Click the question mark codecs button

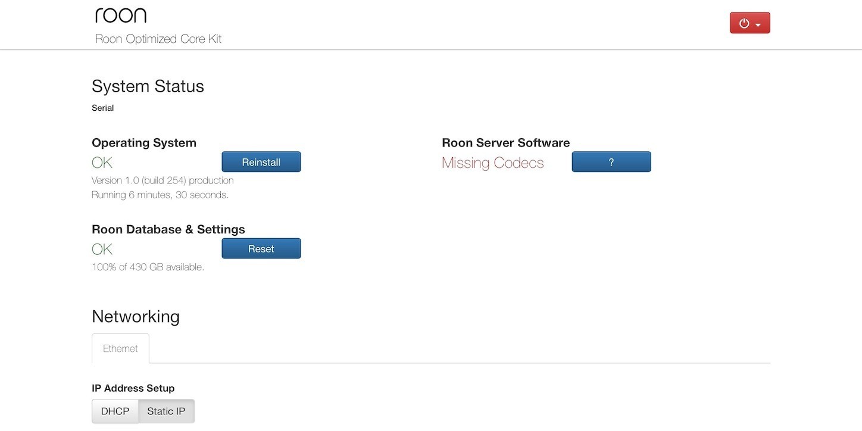611,162
